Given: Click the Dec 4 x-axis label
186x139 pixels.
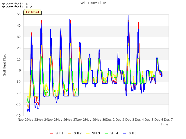Looking at the screenshot, I should (139, 120).
